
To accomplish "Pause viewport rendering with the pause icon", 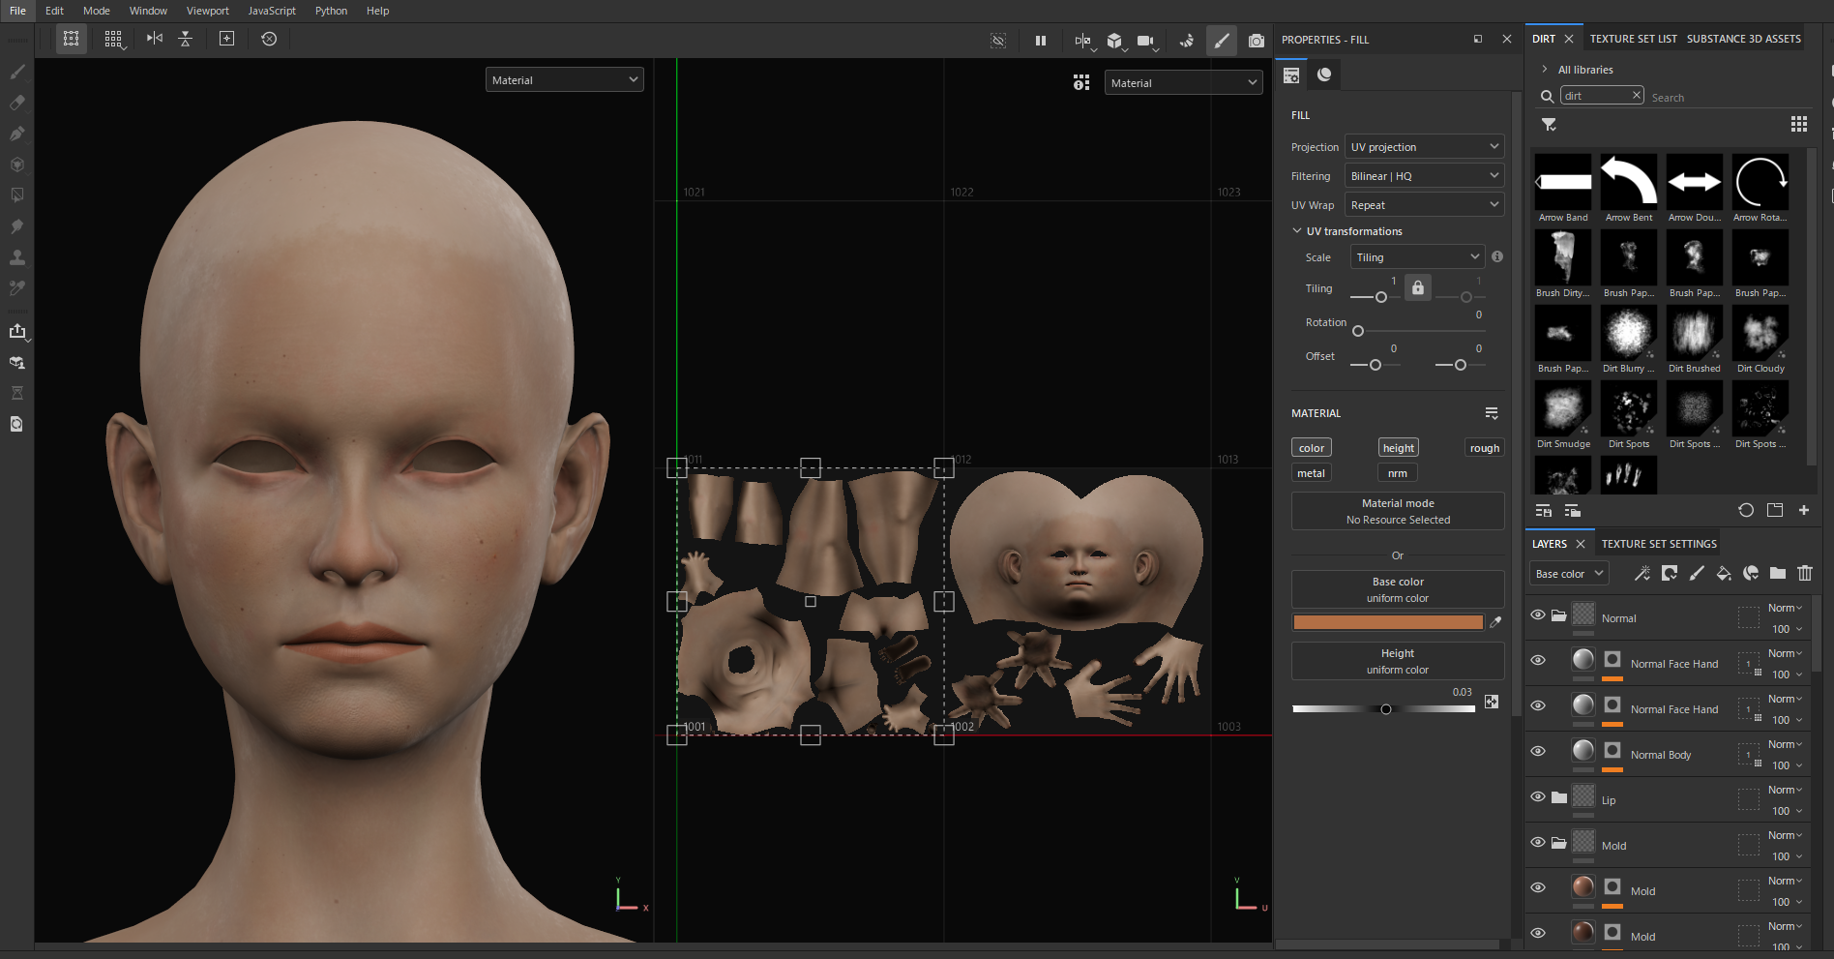I will click(x=1041, y=41).
